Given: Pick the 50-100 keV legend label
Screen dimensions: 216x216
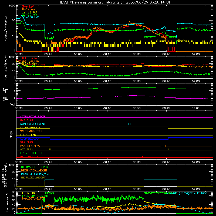Looking at the screenshot, I should pyautogui.click(x=31, y=17).
